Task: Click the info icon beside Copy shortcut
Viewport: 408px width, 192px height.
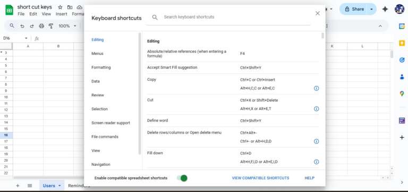Action: [x=316, y=88]
